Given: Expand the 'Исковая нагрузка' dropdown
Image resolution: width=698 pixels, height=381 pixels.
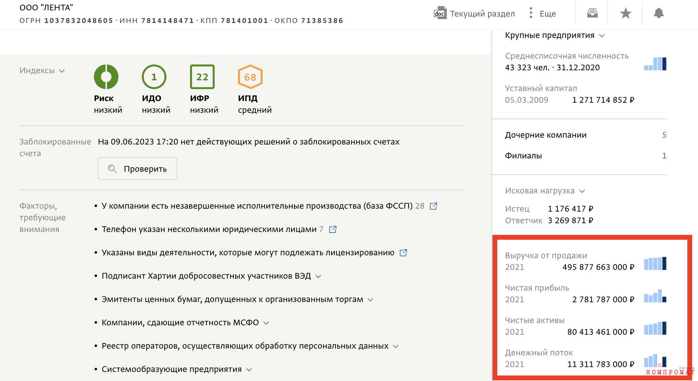Looking at the screenshot, I should click(582, 191).
